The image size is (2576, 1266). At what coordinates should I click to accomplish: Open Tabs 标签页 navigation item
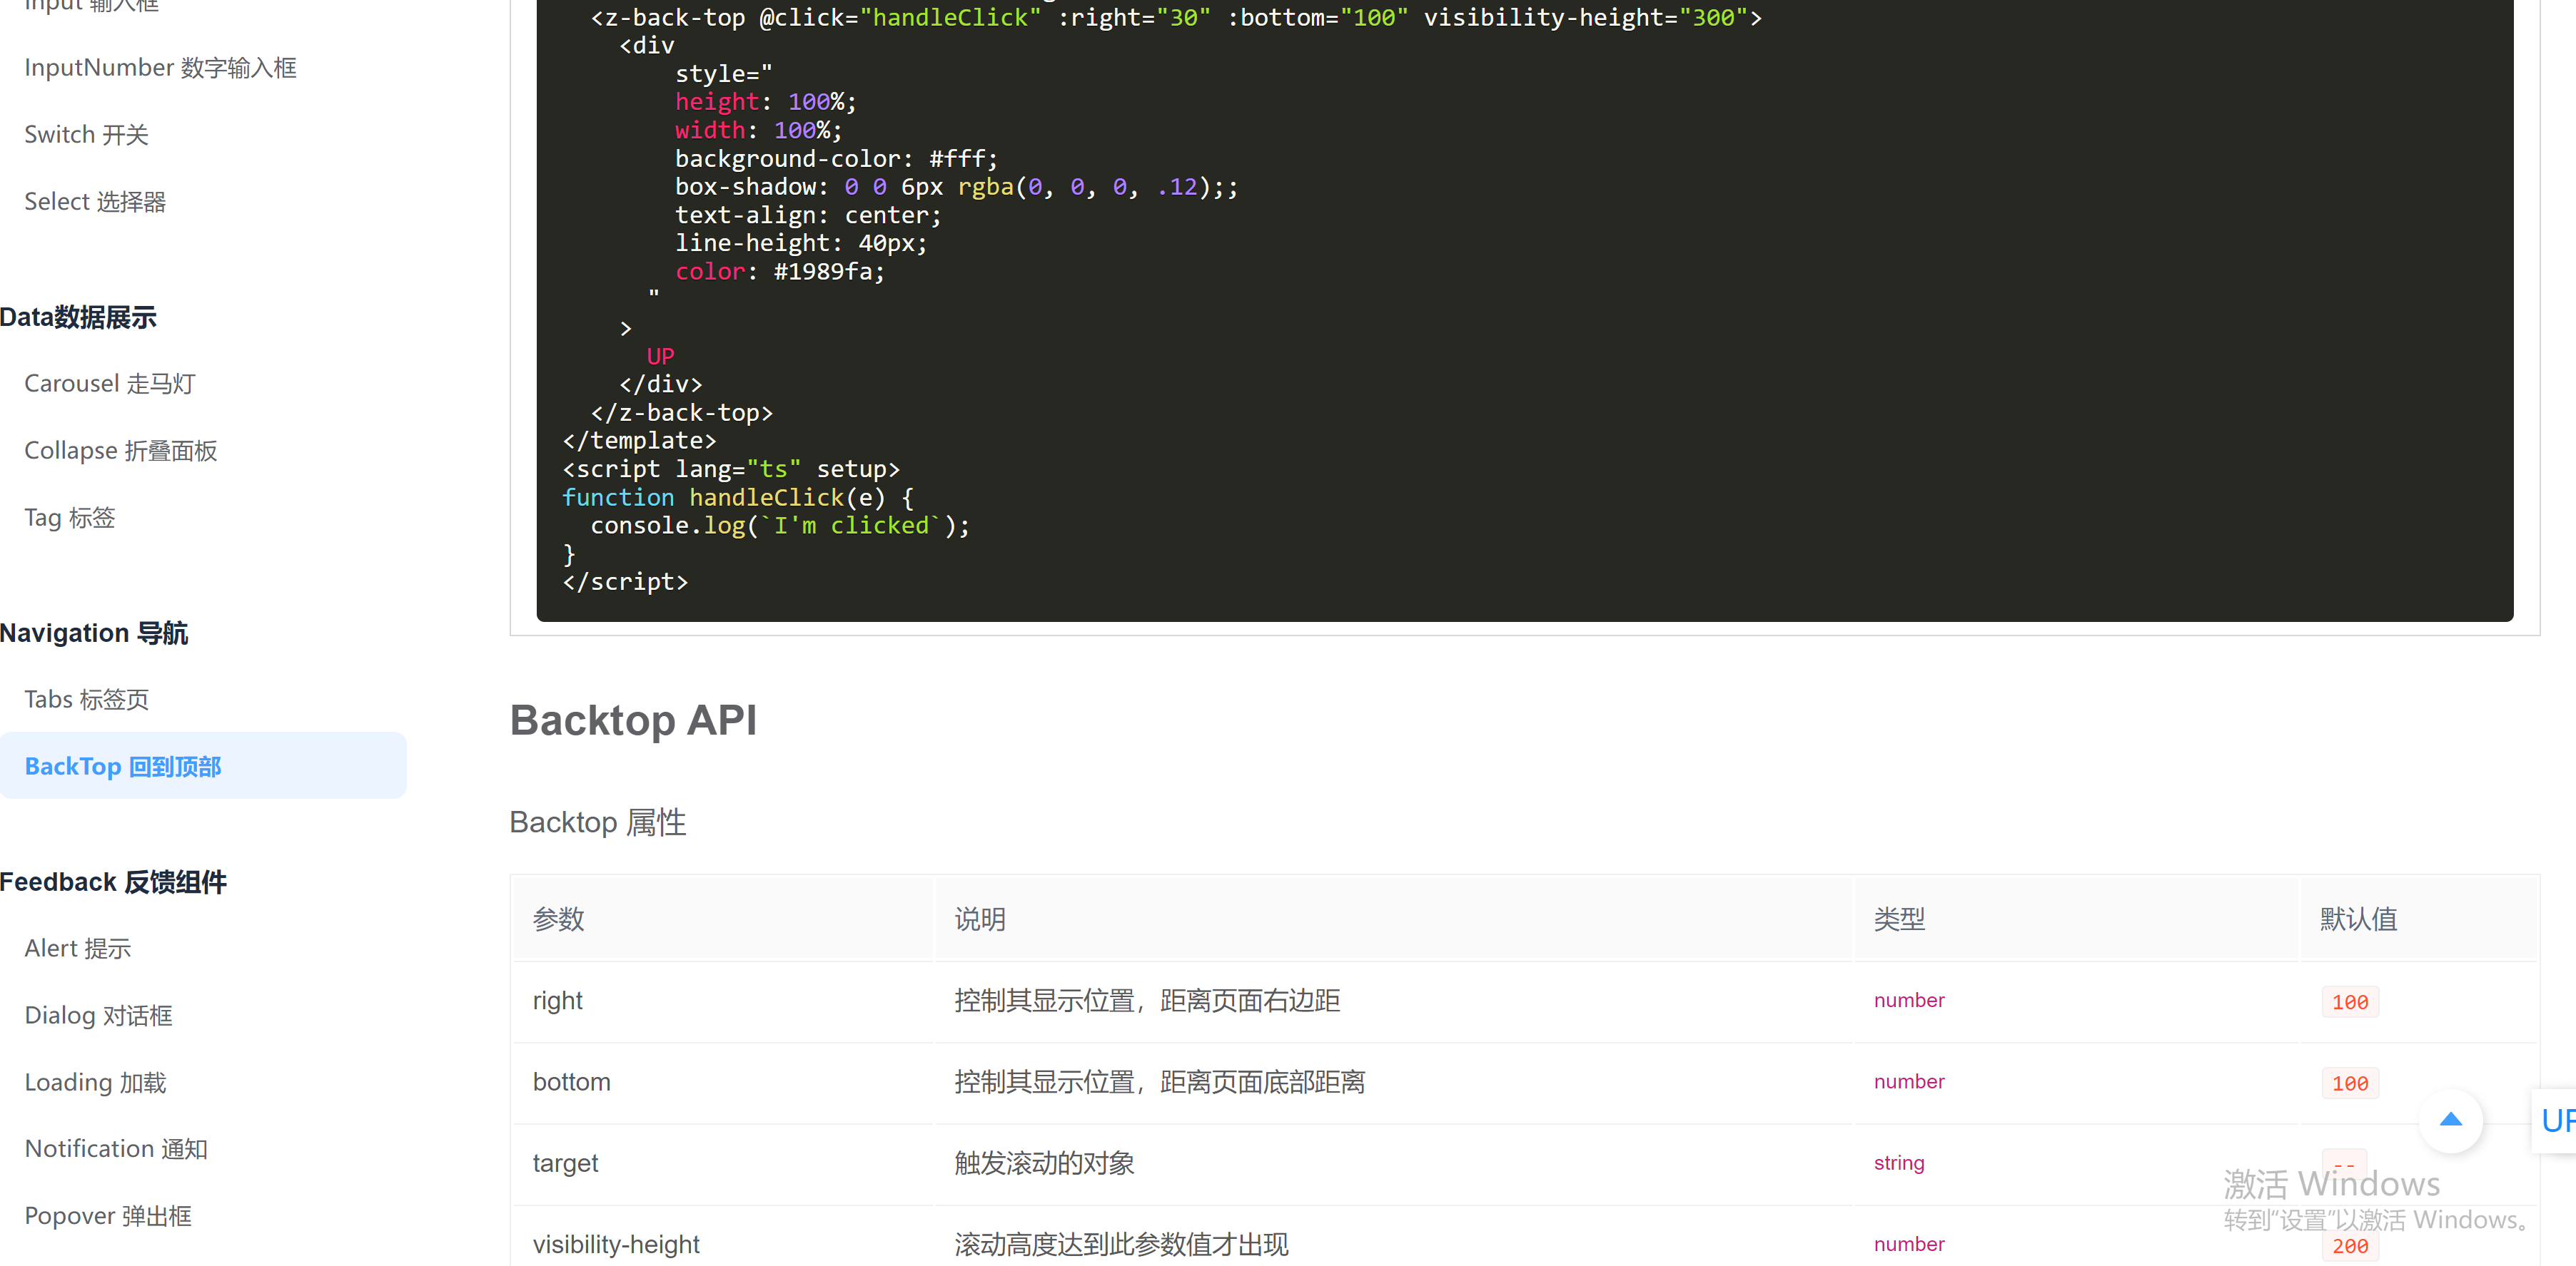89,698
